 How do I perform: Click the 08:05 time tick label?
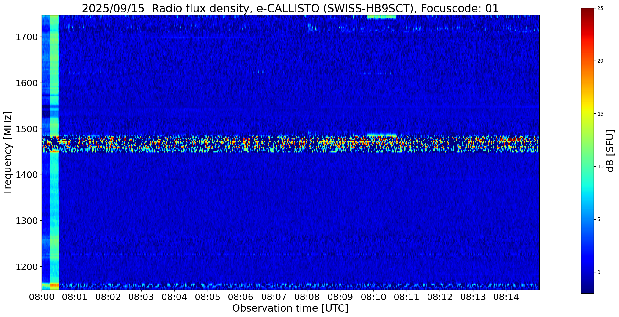coord(208,297)
